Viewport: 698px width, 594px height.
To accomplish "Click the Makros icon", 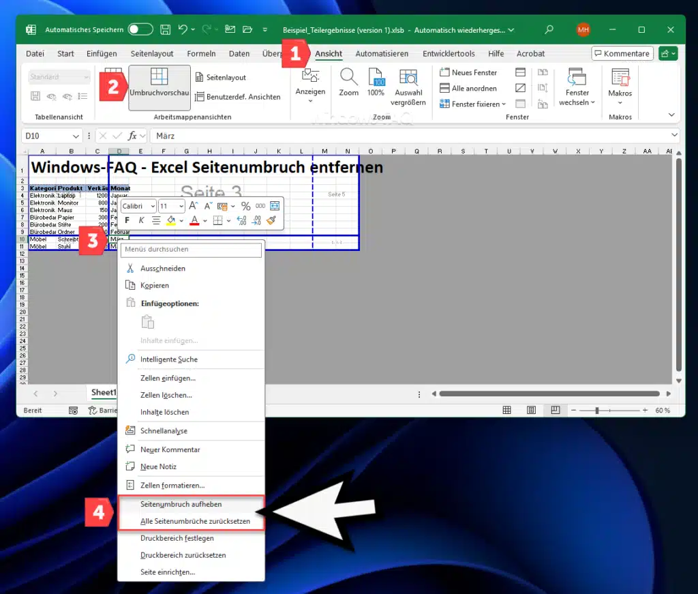I will click(619, 83).
